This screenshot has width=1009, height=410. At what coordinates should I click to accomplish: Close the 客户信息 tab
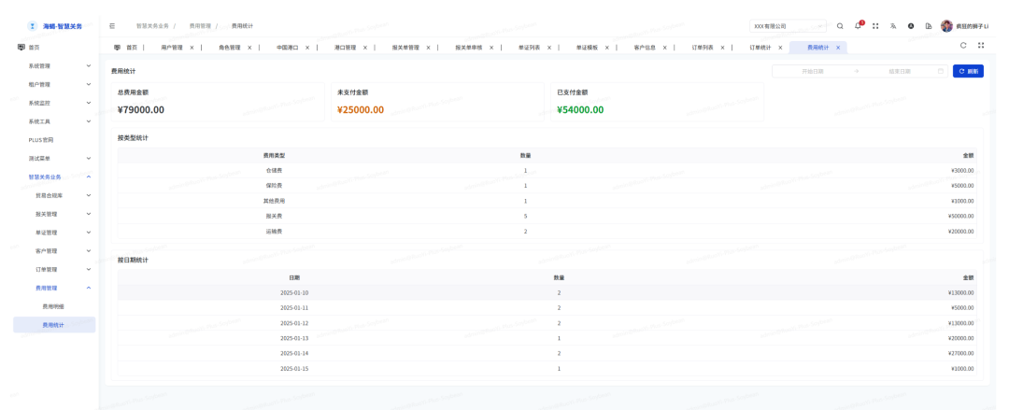coord(664,48)
